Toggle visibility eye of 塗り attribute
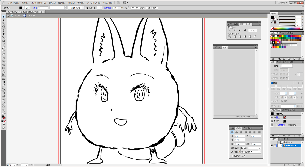Image resolution: width=305 pixels, height=167 pixels. [272, 121]
